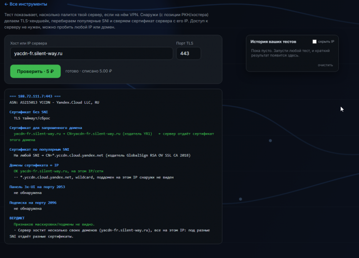Screen dimensions: 359x258
Task: Click 'очистить' in the test history panel
Action: tap(325, 65)
